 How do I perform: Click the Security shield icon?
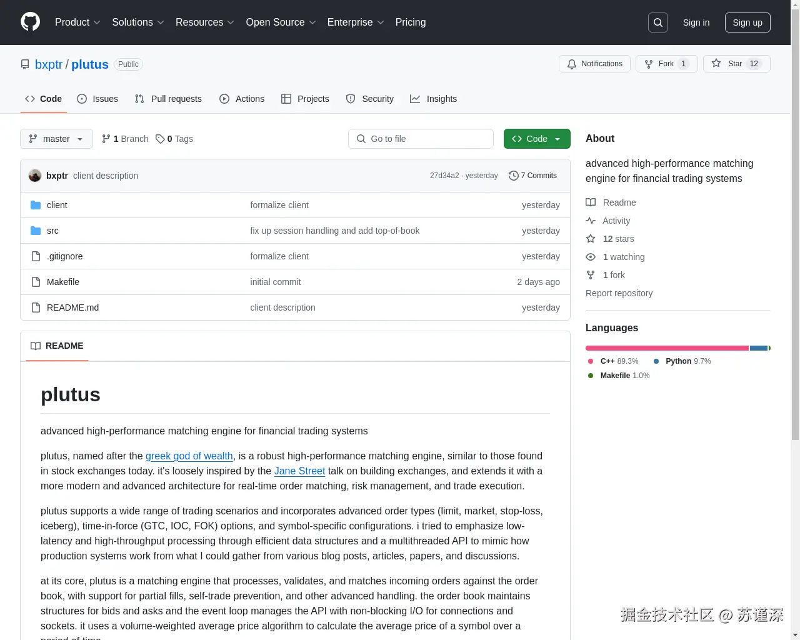[351, 99]
